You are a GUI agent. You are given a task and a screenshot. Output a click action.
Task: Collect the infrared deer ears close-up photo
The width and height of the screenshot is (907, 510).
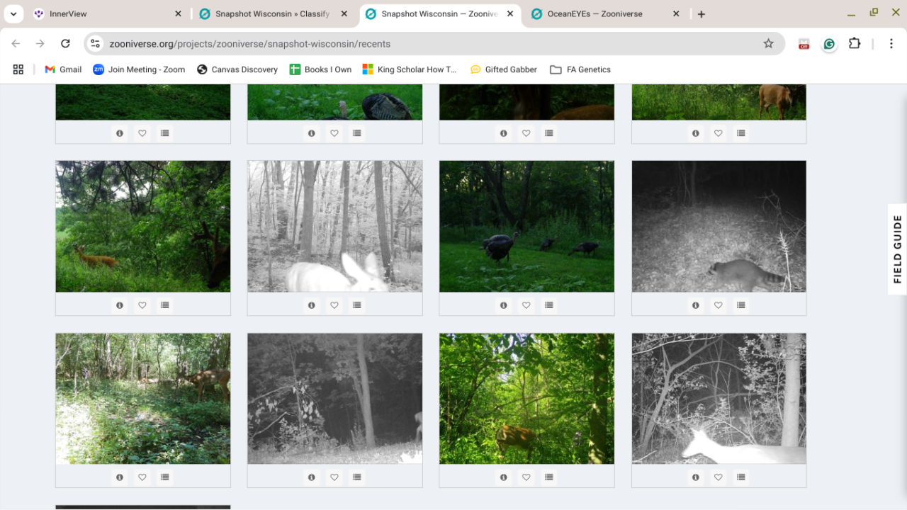tap(357, 305)
